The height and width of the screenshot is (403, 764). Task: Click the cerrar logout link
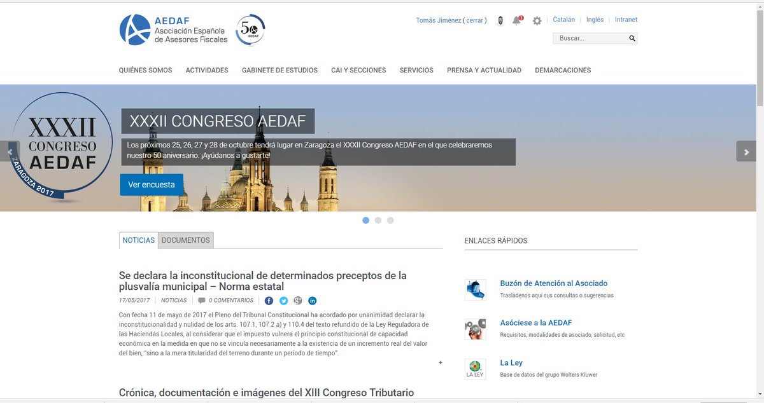click(475, 20)
